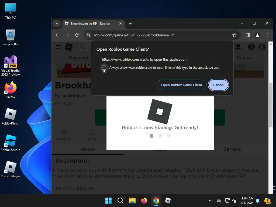276x207 pixels.
Task: Open Chrome's three-dot menu
Action: [x=267, y=35]
